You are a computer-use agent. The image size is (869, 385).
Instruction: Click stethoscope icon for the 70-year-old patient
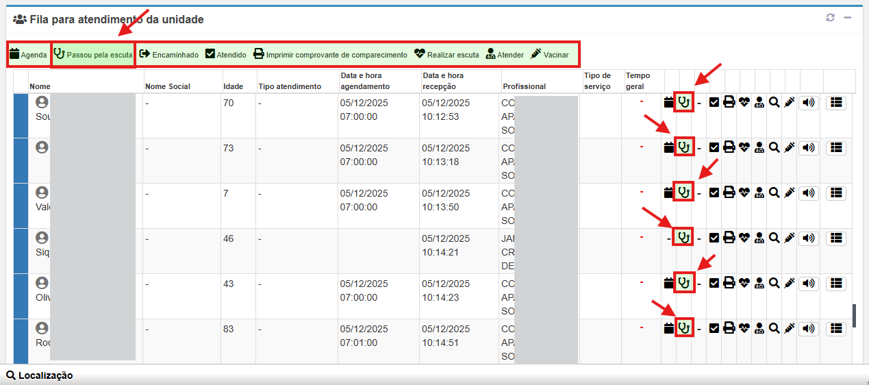tap(683, 102)
